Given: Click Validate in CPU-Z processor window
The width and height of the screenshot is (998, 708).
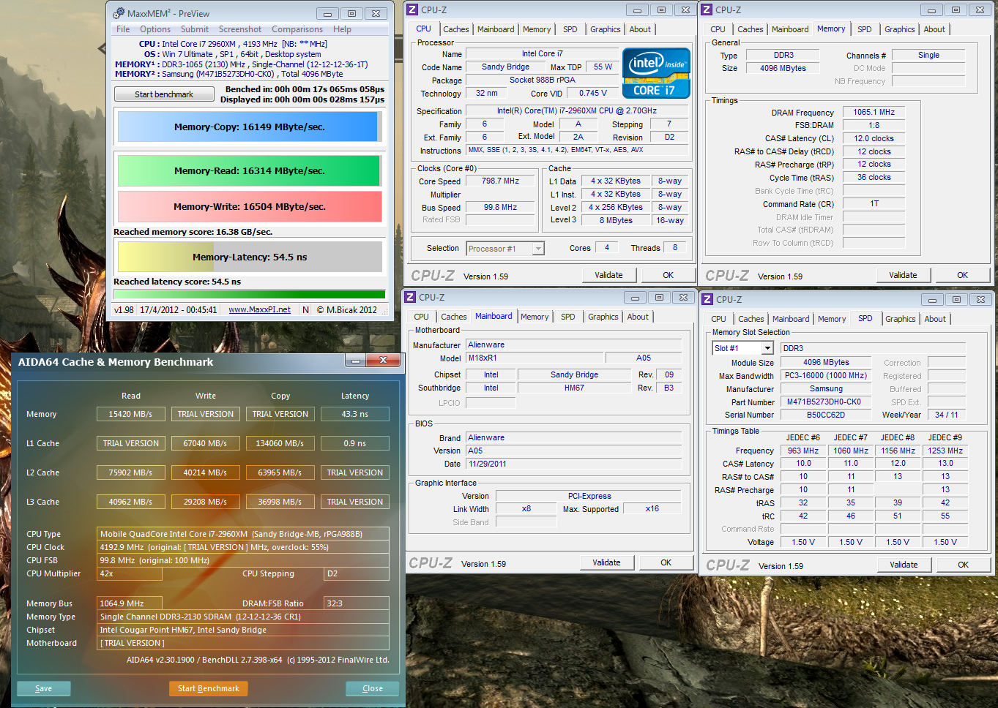Looking at the screenshot, I should pos(609,275).
